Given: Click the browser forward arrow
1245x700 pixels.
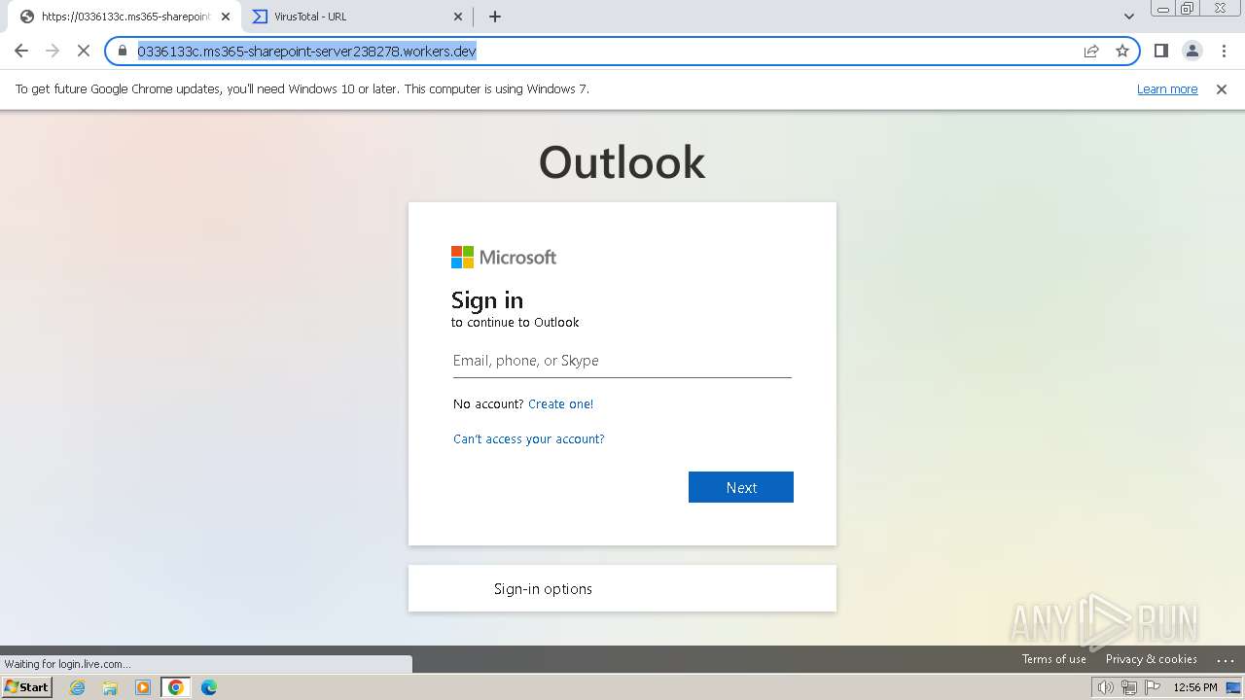Looking at the screenshot, I should click(53, 51).
